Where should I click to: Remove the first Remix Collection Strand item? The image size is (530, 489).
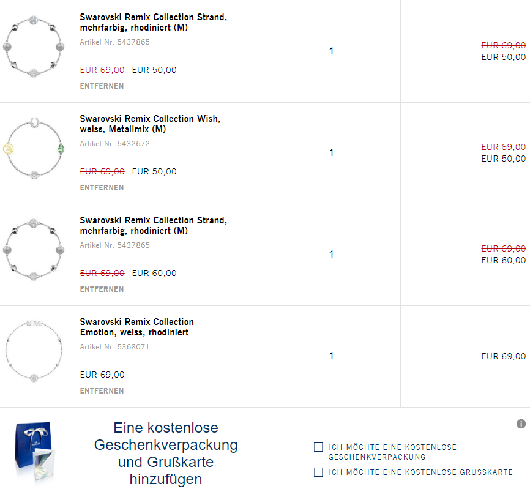(102, 86)
